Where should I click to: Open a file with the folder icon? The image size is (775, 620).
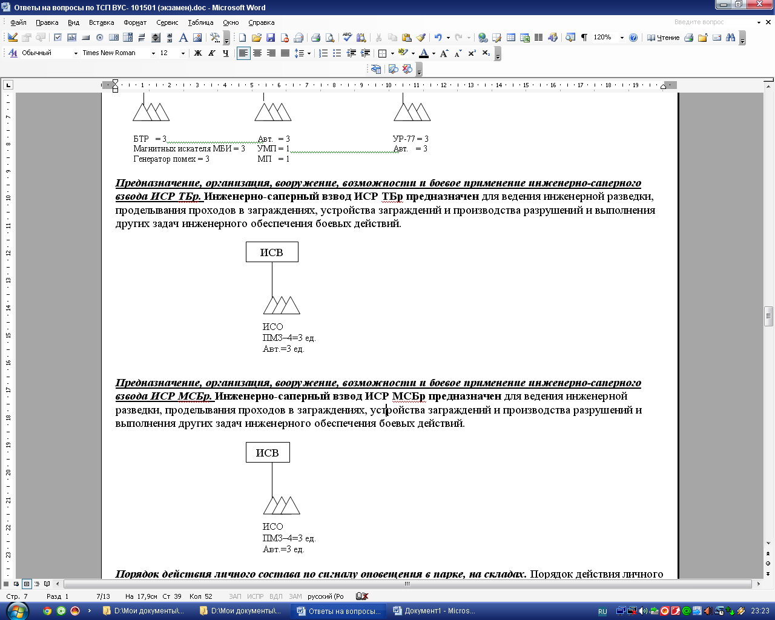(256, 38)
